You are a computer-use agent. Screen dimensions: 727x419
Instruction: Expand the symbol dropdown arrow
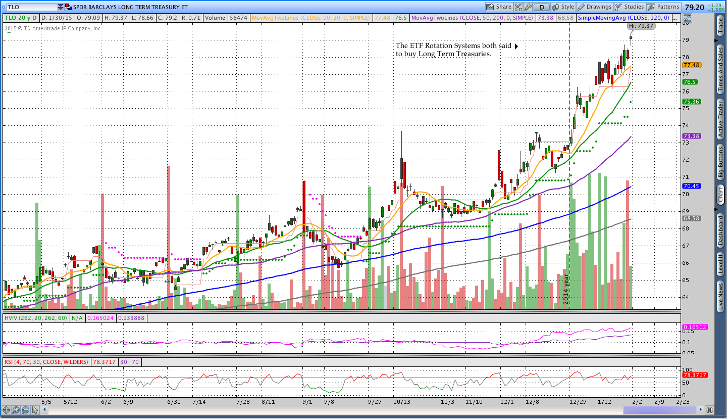61,7
